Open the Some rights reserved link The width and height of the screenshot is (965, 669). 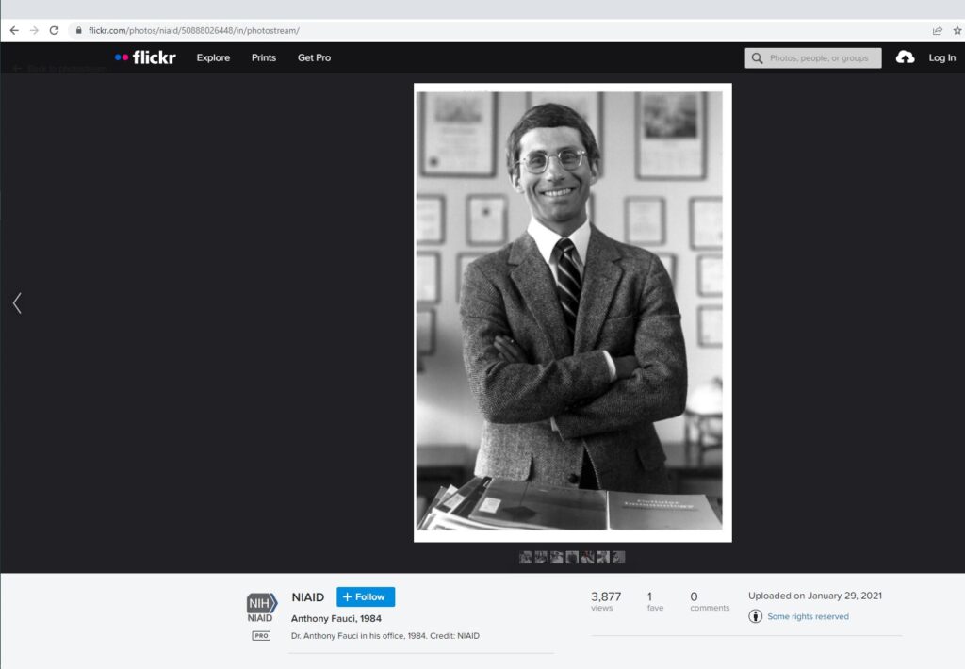coord(808,616)
